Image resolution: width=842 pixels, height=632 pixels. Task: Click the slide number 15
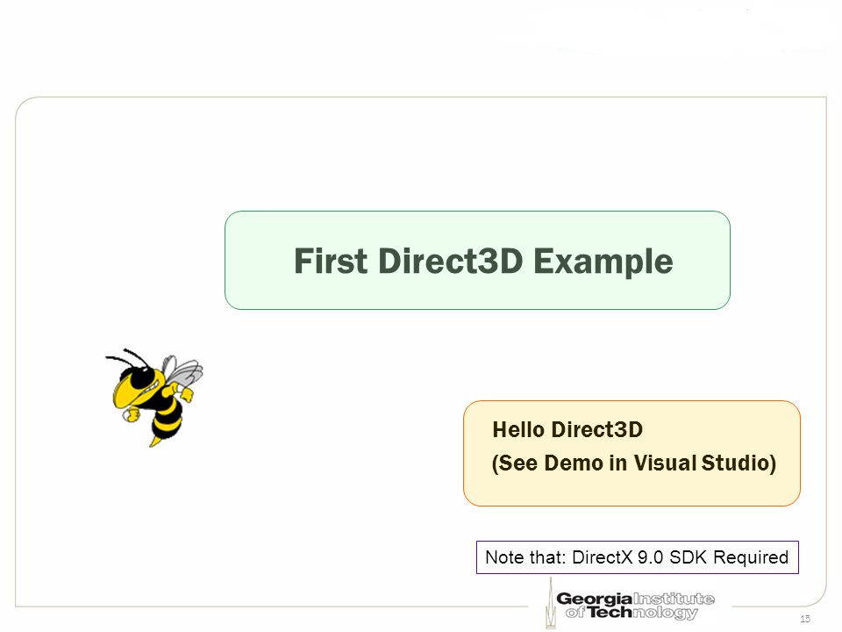point(805,619)
